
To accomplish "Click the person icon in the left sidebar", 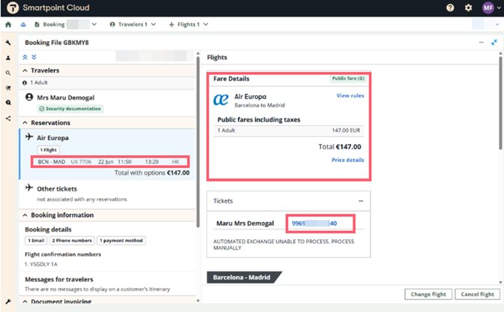I will point(8,58).
